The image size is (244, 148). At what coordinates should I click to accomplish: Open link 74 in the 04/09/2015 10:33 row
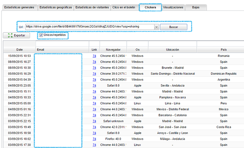click(94, 97)
